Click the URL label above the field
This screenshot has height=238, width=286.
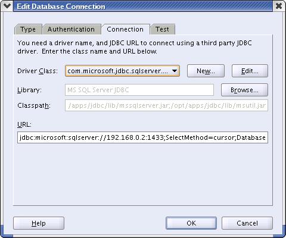[24, 124]
